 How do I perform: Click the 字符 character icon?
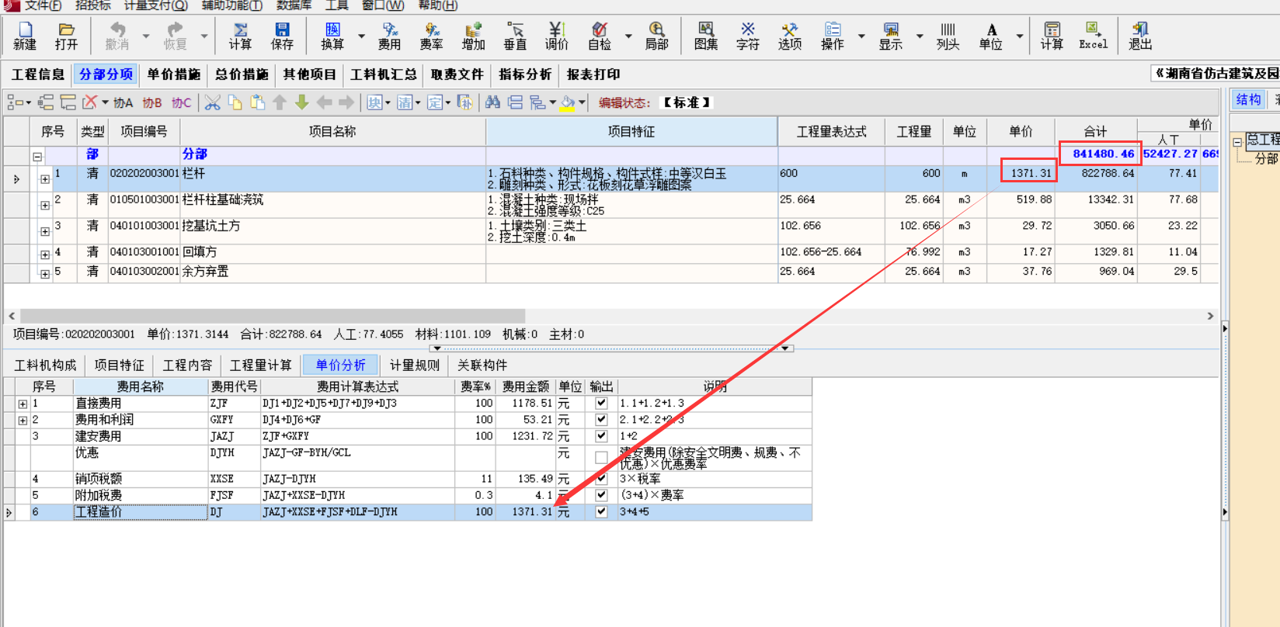[748, 36]
